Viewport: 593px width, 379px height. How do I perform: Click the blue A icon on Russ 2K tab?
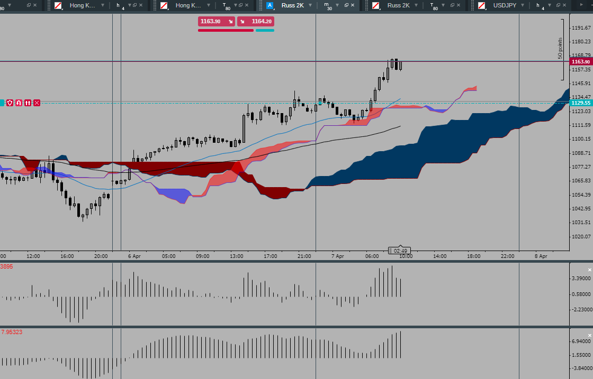coord(269,5)
